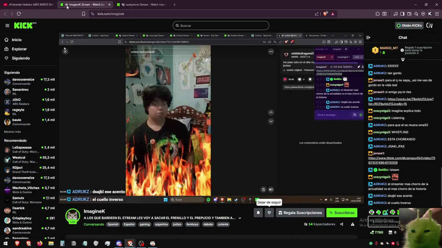
Task: Expand the chat leaderboard arrow
Action: (403, 60)
